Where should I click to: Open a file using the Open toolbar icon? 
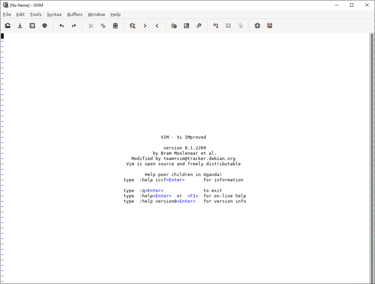8,26
